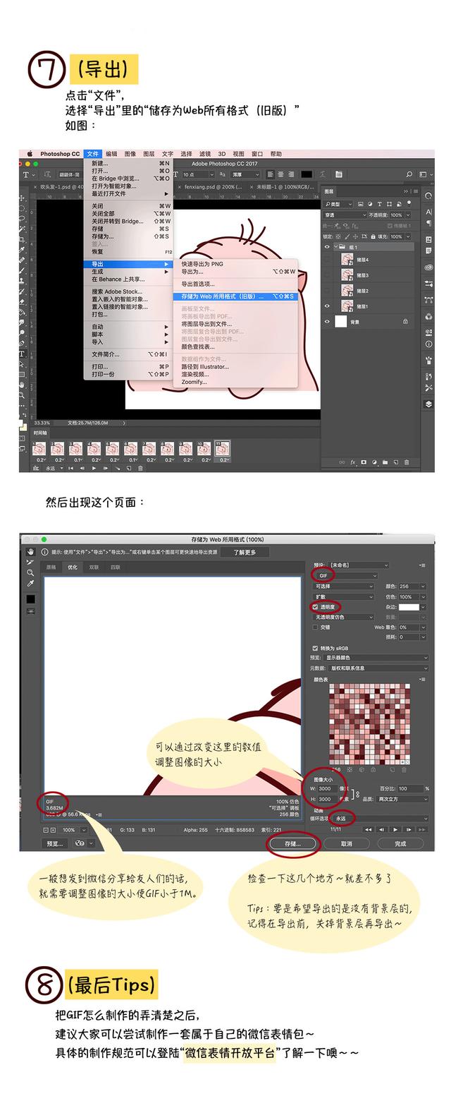This screenshot has width=451, height=1108.
Task: Click the 背景 layer thumbnail
Action: point(341,322)
